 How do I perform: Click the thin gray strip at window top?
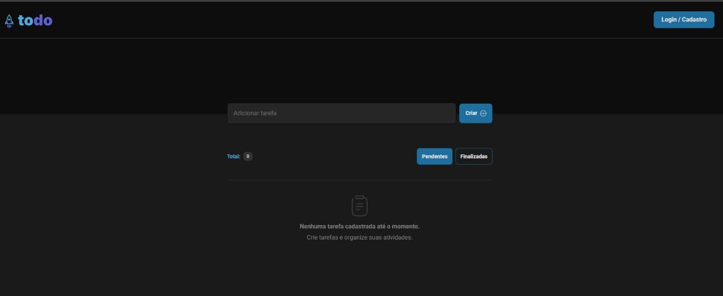(361, 1)
